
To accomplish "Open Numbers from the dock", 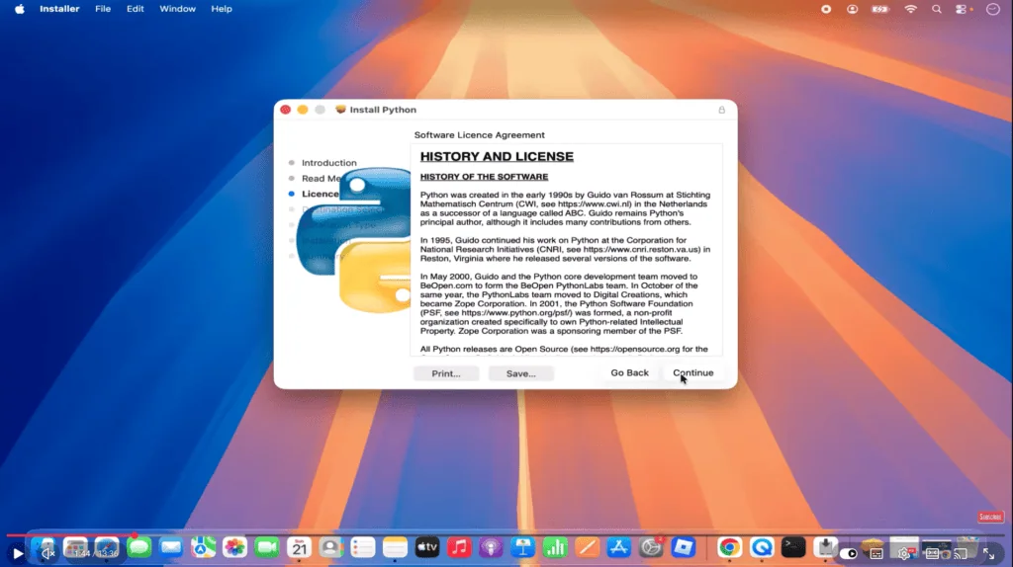I will [555, 547].
